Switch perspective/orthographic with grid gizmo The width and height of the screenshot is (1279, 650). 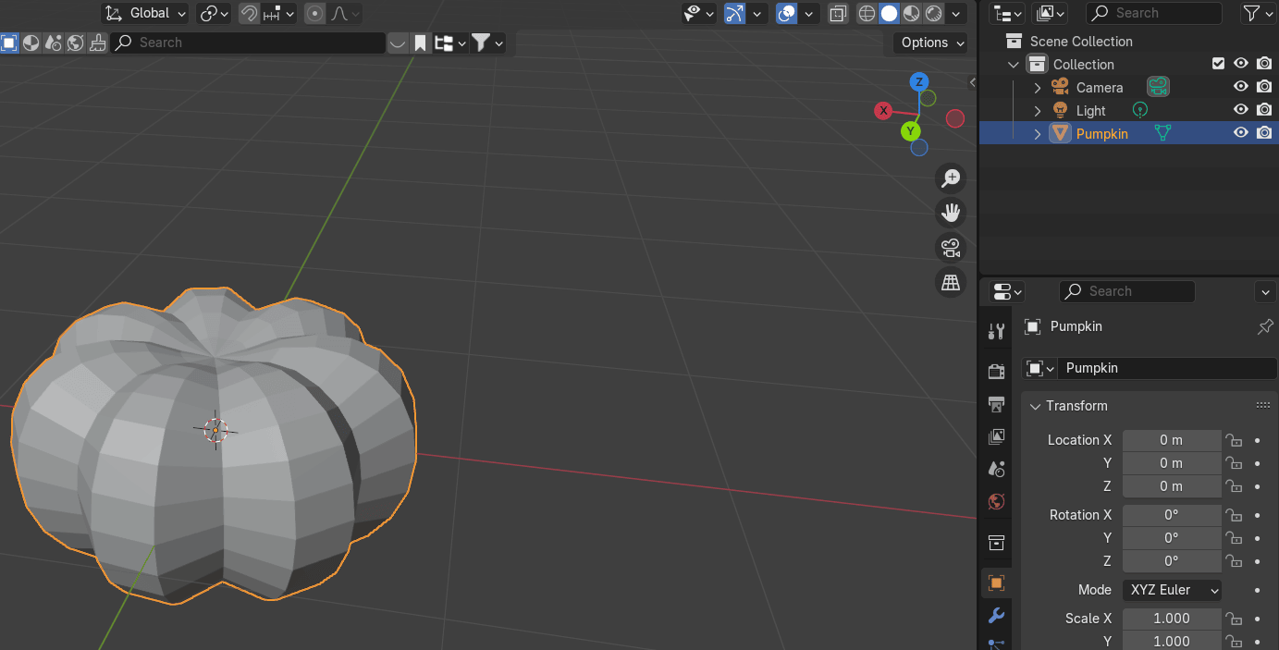[950, 283]
